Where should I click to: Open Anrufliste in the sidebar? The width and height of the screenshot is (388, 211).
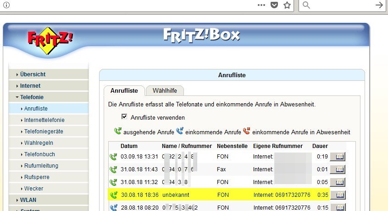(x=49, y=108)
